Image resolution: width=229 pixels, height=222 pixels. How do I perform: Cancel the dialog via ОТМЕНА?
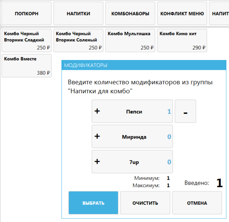point(197,203)
